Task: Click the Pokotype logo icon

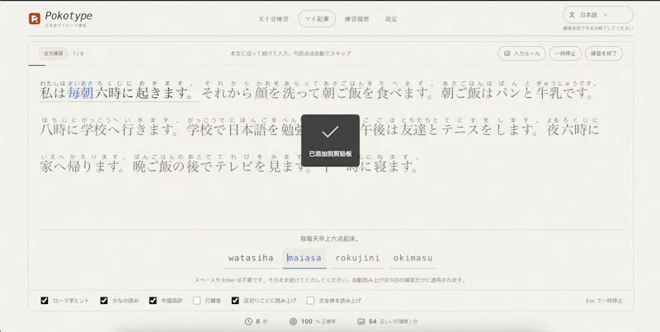Action: [x=35, y=18]
